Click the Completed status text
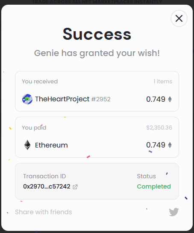Viewport: 194px width, 233px height. coord(154,186)
